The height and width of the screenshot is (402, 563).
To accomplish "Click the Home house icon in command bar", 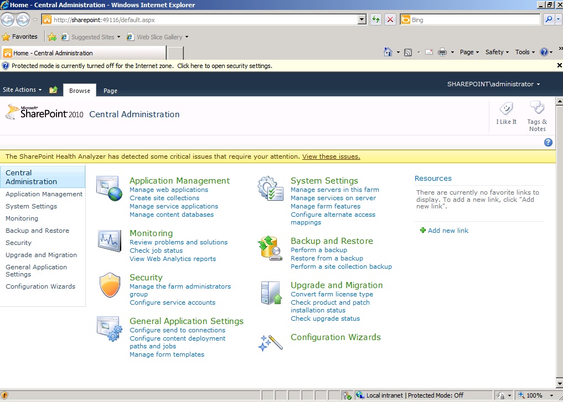I will [x=388, y=52].
